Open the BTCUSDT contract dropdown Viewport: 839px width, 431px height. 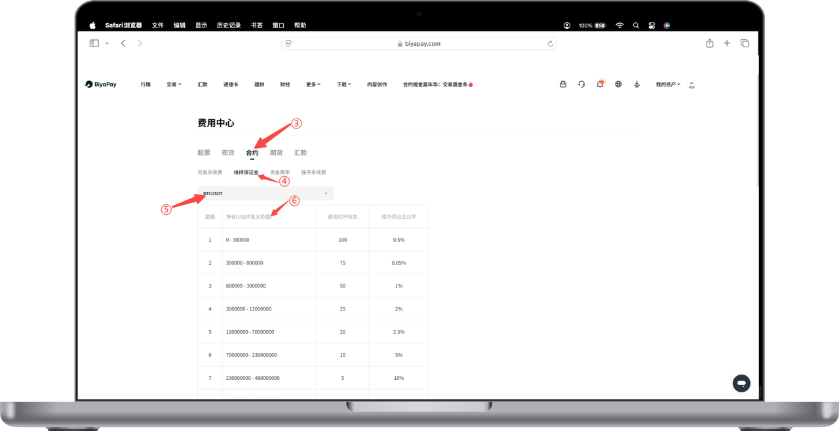point(265,194)
